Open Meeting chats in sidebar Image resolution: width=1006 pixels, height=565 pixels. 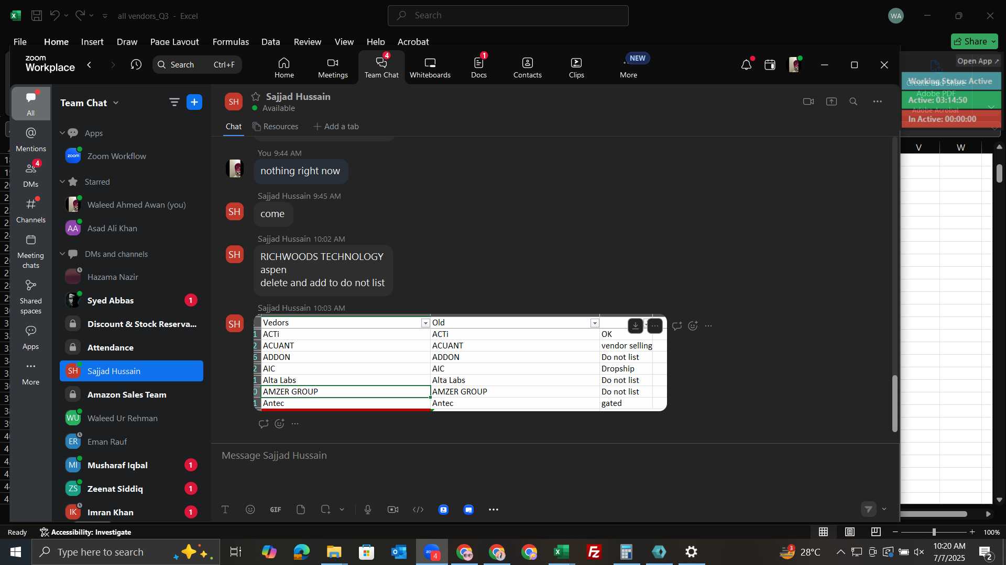tap(31, 252)
